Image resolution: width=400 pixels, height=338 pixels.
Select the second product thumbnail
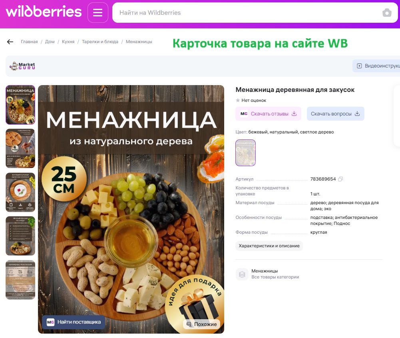[20, 149]
